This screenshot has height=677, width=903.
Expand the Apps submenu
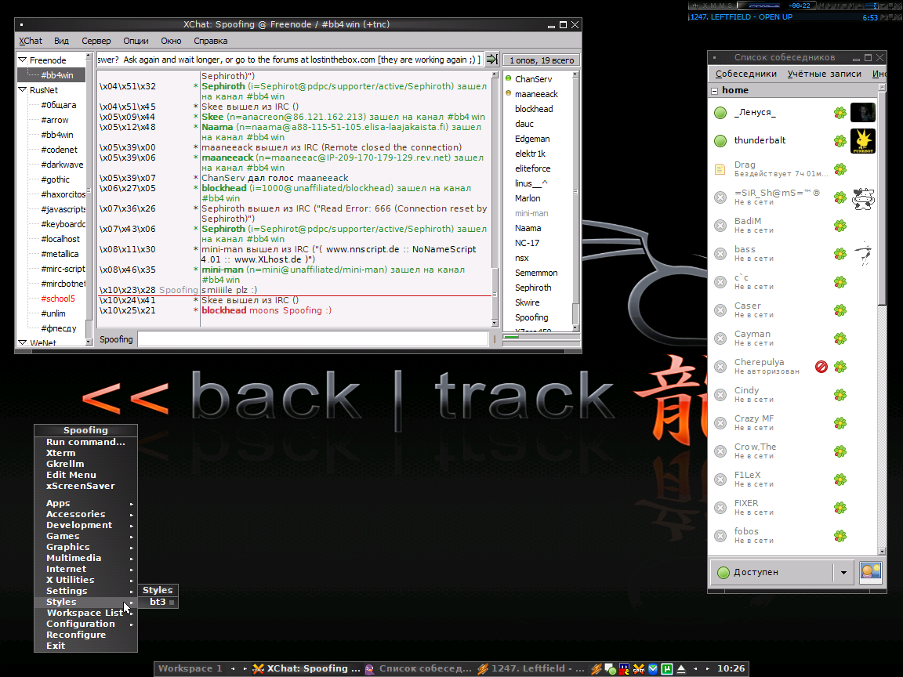click(x=85, y=503)
